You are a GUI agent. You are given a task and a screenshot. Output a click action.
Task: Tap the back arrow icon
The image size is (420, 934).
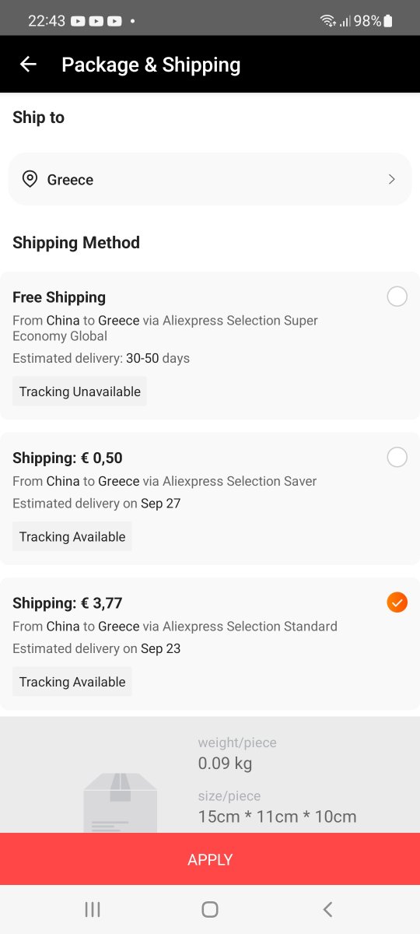28,65
